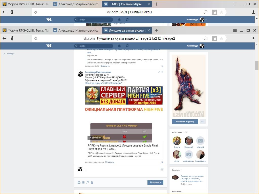The image size is (259, 194).
Task: Click lock protect icon in MOI Онлайн Игры window
Action: (214, 12)
